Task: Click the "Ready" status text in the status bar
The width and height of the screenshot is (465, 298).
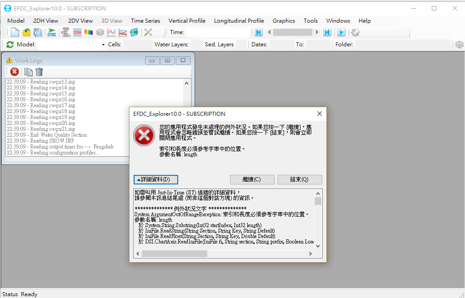Action: (x=29, y=294)
